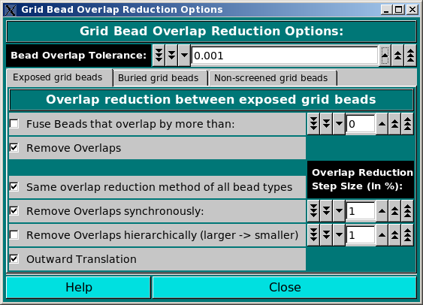Click the Bead Overlap Tolerance value field
Screen dimensions: 423x305
click(285, 56)
